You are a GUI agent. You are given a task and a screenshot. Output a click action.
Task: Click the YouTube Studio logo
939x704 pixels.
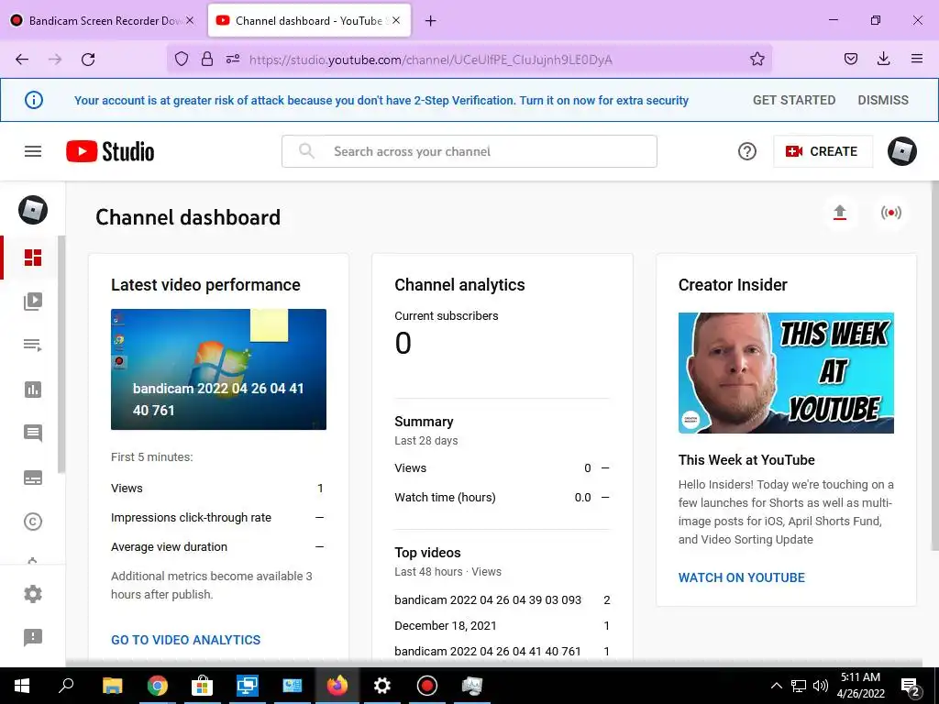coord(110,151)
